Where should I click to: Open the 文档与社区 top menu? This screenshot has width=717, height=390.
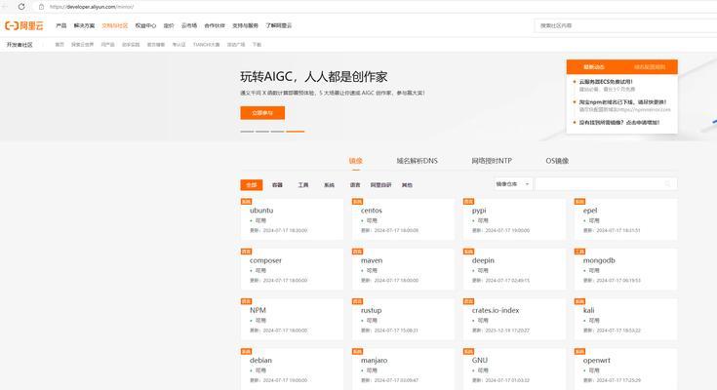pyautogui.click(x=115, y=25)
